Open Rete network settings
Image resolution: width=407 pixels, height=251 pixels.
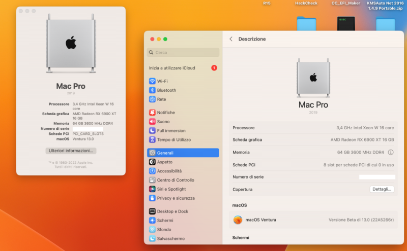161,99
